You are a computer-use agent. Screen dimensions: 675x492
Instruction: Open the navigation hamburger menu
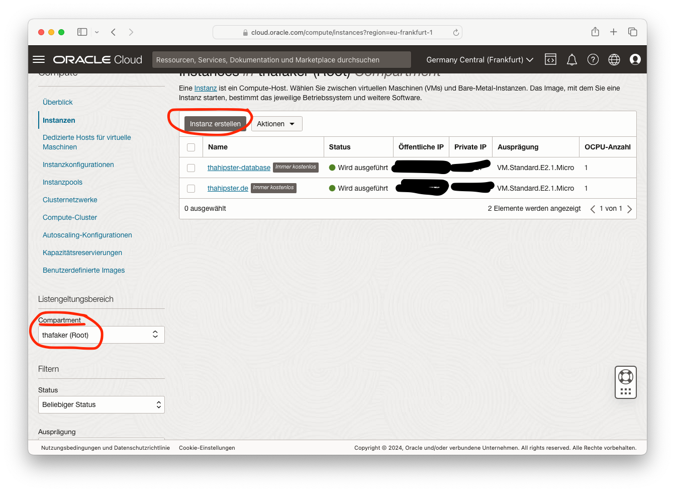39,59
